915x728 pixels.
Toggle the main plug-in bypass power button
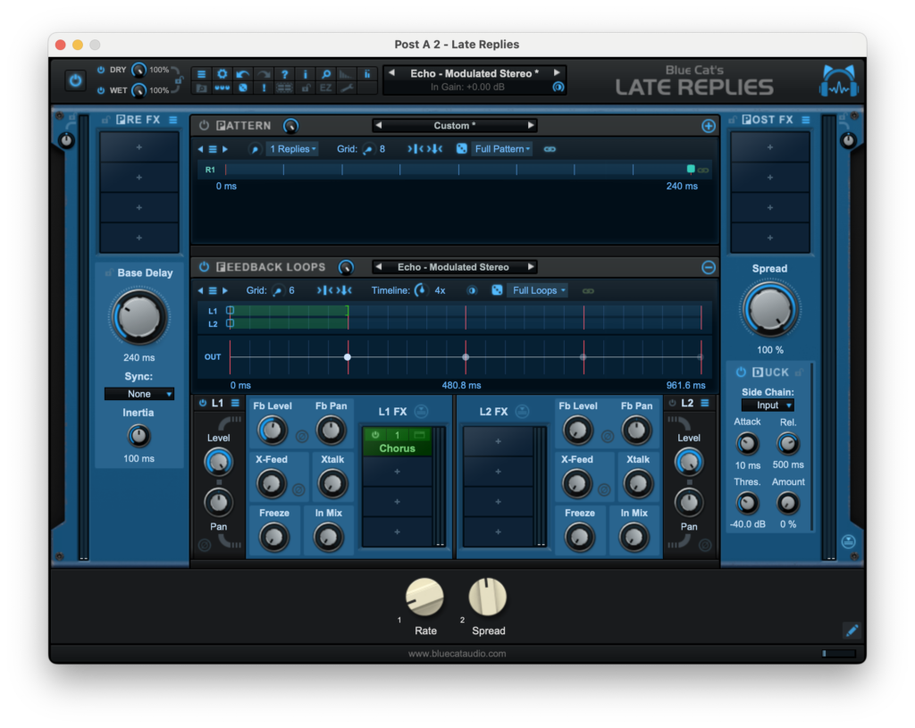75,79
